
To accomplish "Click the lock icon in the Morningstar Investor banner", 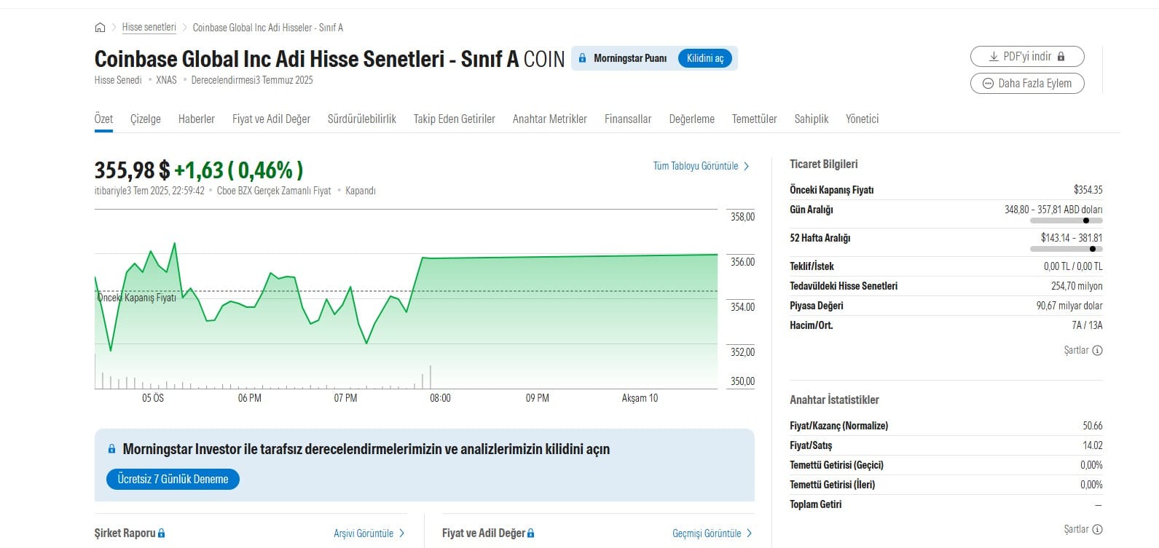I will (111, 449).
